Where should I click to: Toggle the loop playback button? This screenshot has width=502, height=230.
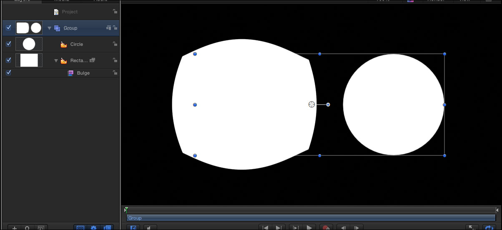[x=488, y=227]
